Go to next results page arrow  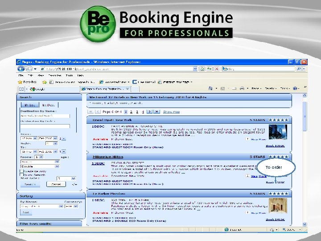[149, 112]
